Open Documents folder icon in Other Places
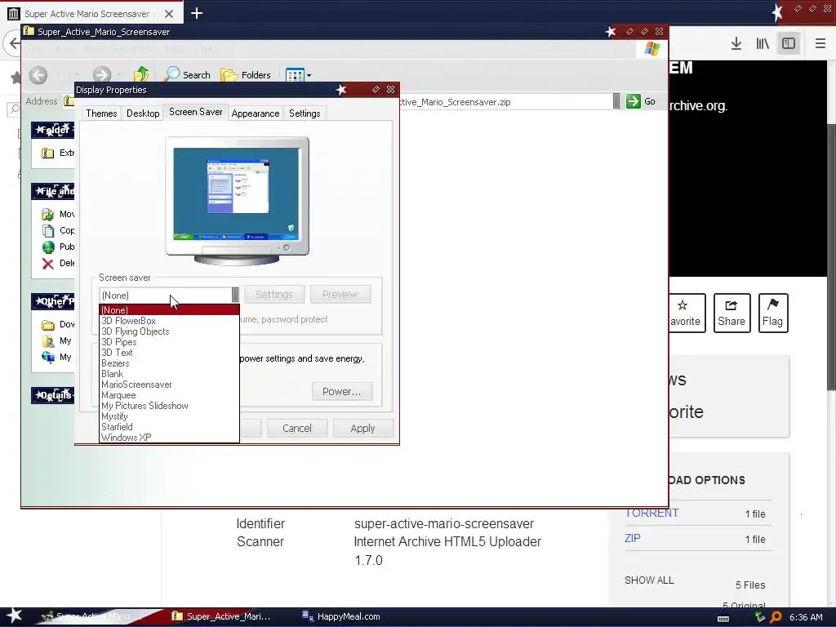 pyautogui.click(x=48, y=340)
